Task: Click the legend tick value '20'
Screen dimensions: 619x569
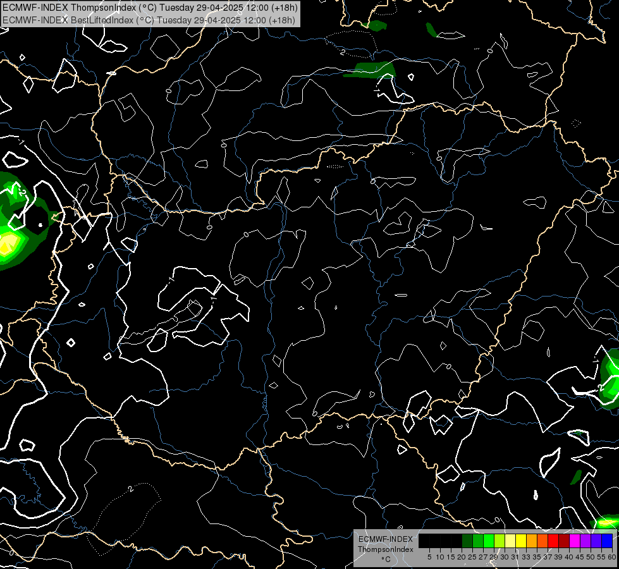Action: [x=462, y=557]
